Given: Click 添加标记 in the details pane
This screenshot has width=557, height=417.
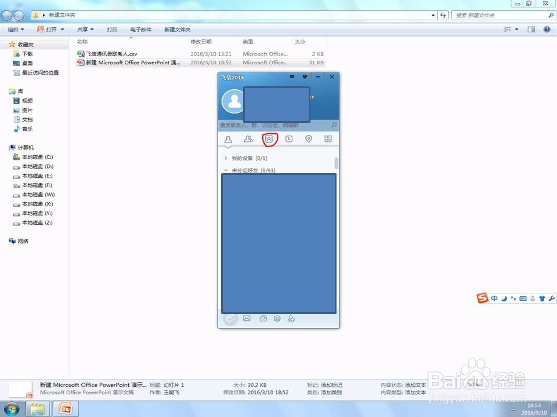Looking at the screenshot, I should (x=331, y=385).
